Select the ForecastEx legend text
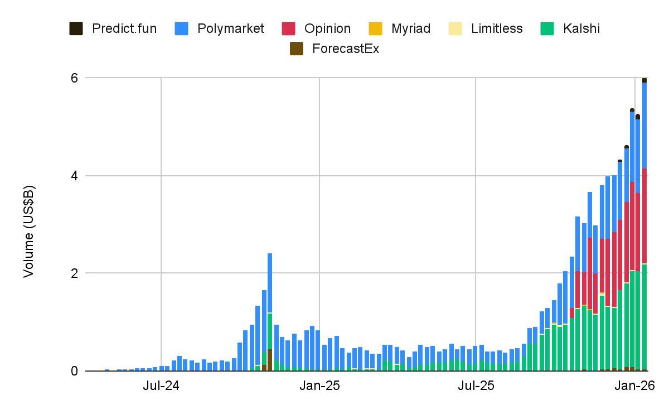669x414 pixels. pyautogui.click(x=346, y=49)
